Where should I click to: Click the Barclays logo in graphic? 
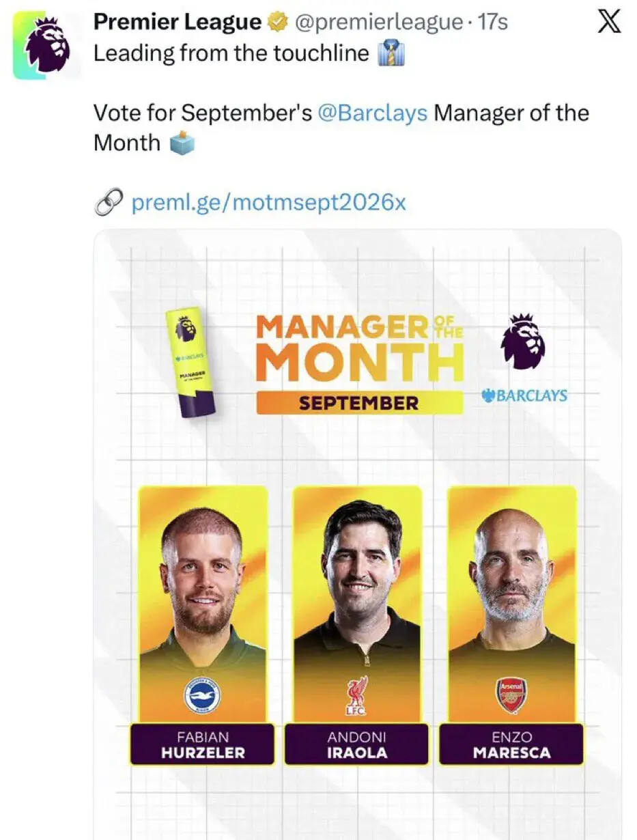pyautogui.click(x=524, y=395)
